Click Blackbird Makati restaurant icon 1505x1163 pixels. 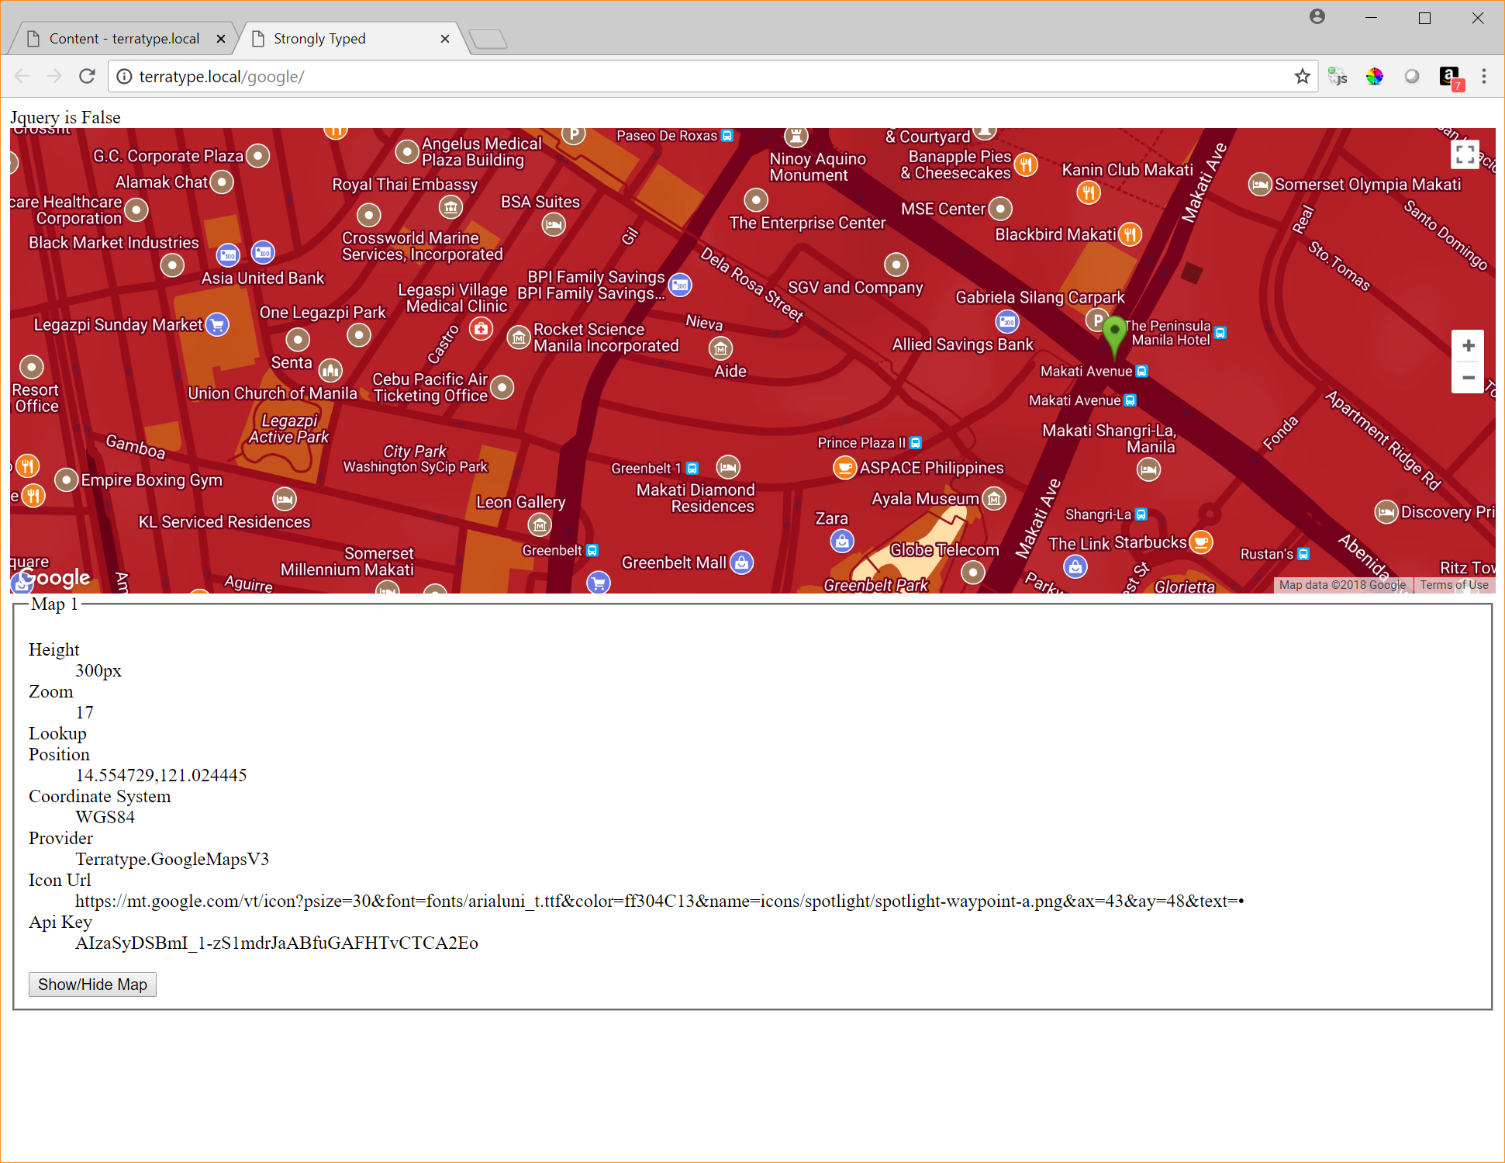[x=1130, y=234]
